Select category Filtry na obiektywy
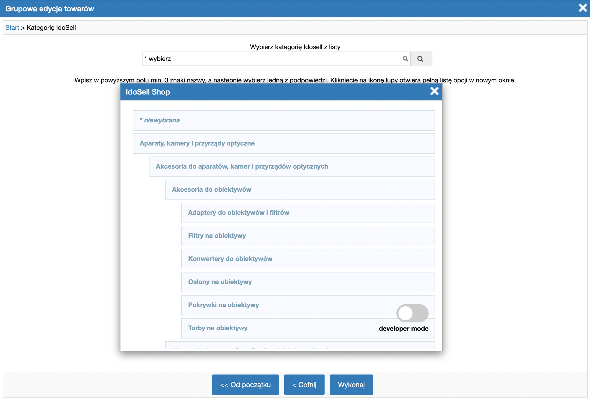Screen dimensions: 590x400 308,236
